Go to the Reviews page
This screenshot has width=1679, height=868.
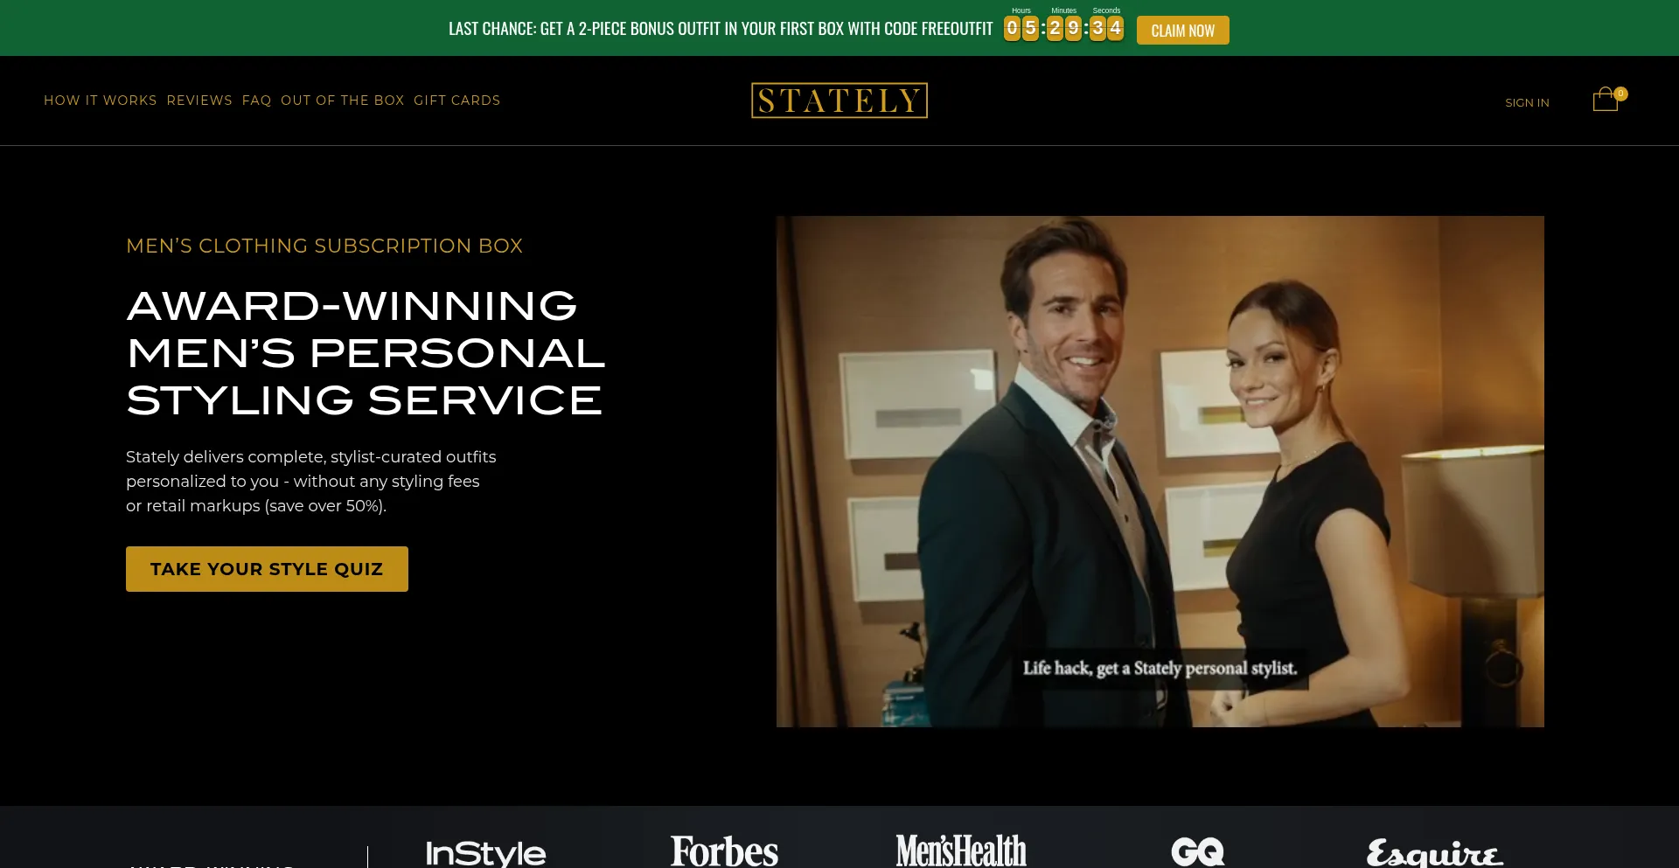[x=199, y=101]
